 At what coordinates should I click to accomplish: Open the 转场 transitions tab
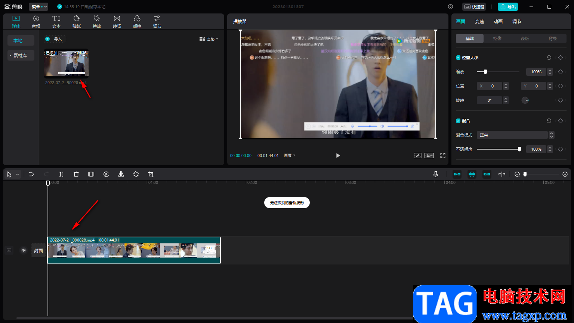click(117, 22)
